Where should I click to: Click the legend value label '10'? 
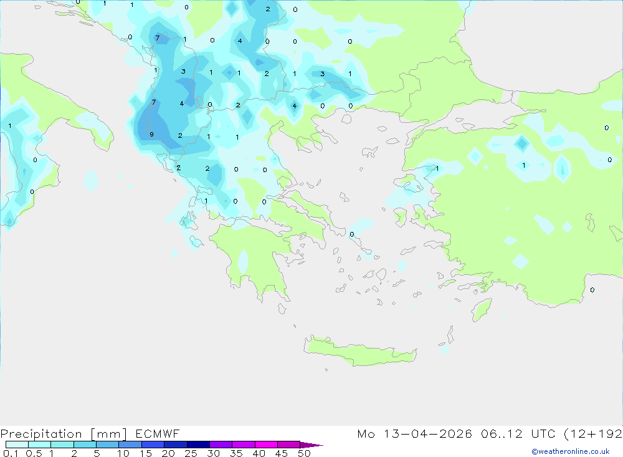(123, 453)
